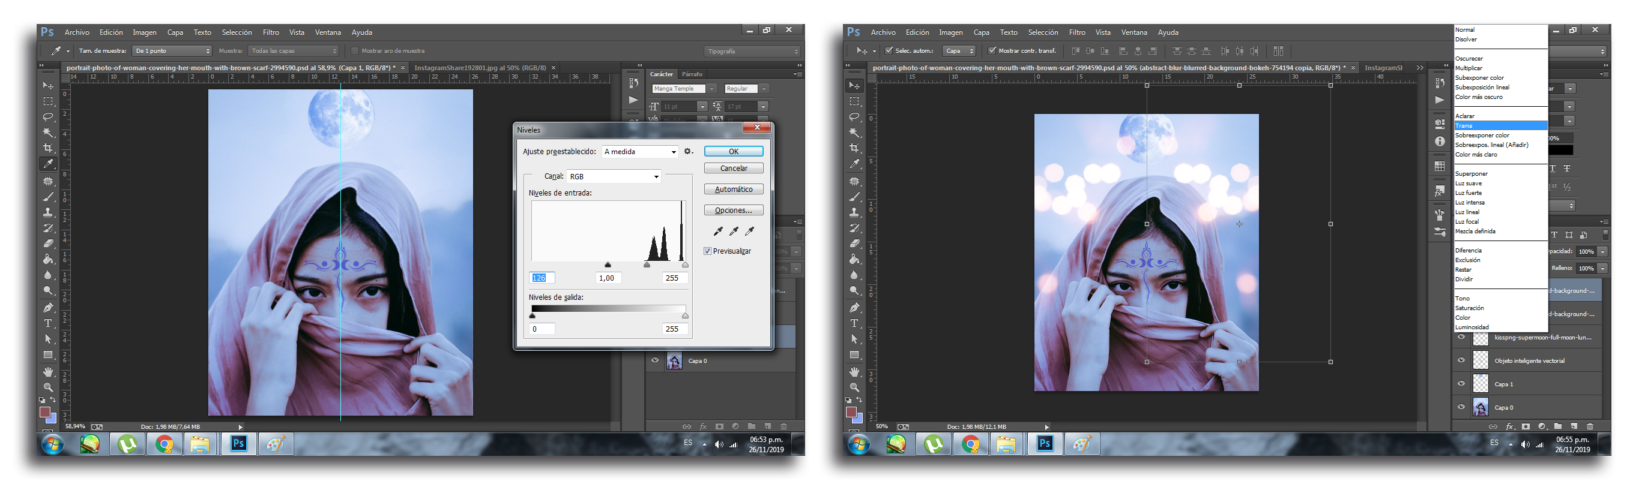Open Opacidad dropdown arrow in right window
Image resolution: width=1645 pixels, height=487 pixels.
point(1602,251)
